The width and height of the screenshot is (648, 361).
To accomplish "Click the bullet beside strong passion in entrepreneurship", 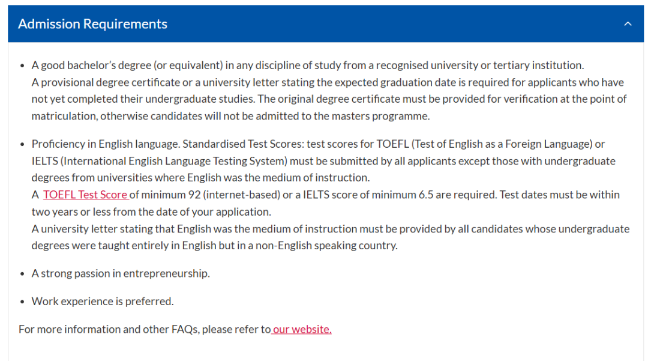I will pyautogui.click(x=23, y=274).
